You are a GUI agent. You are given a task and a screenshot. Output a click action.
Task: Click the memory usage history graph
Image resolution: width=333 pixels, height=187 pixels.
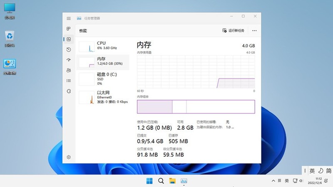196,71
